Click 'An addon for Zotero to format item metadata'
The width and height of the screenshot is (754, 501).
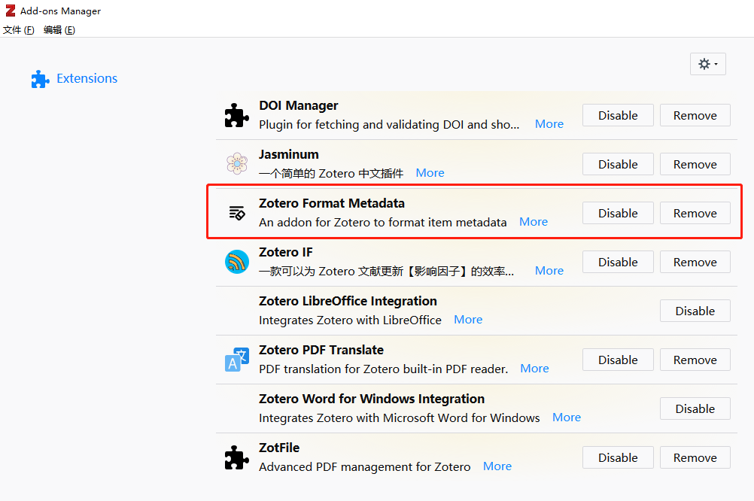coord(382,222)
